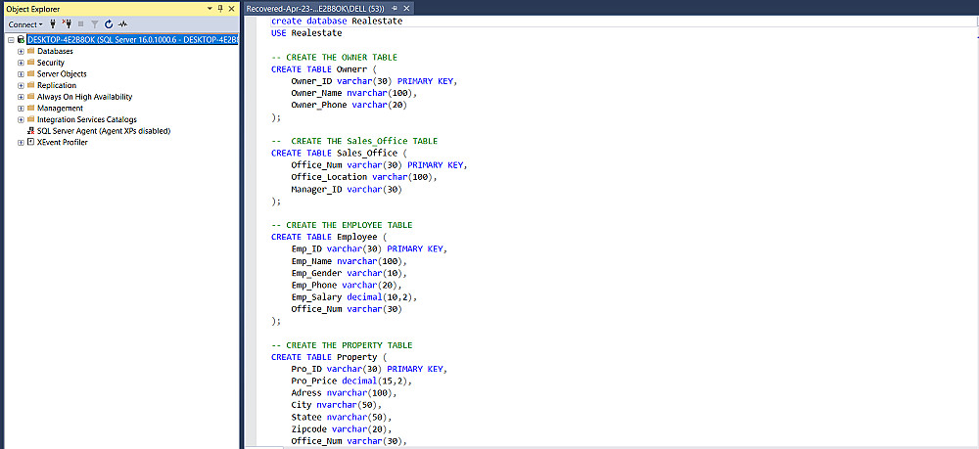Click the '-- CREATE THE PROPERTY TABLE' comment
979x449 pixels.
(x=342, y=345)
